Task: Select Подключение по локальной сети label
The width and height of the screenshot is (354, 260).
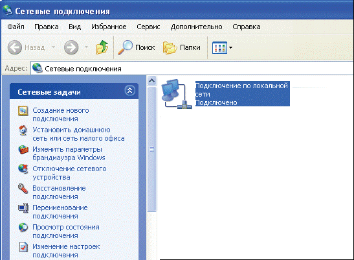Action: (242, 93)
